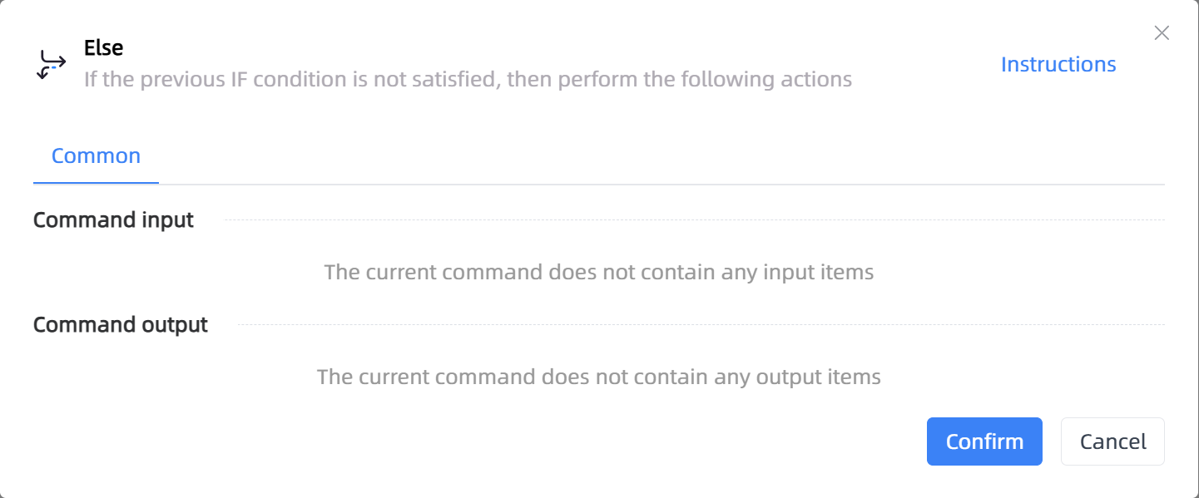
Task: Click the empty tab strip right of Common
Action: click(x=661, y=158)
